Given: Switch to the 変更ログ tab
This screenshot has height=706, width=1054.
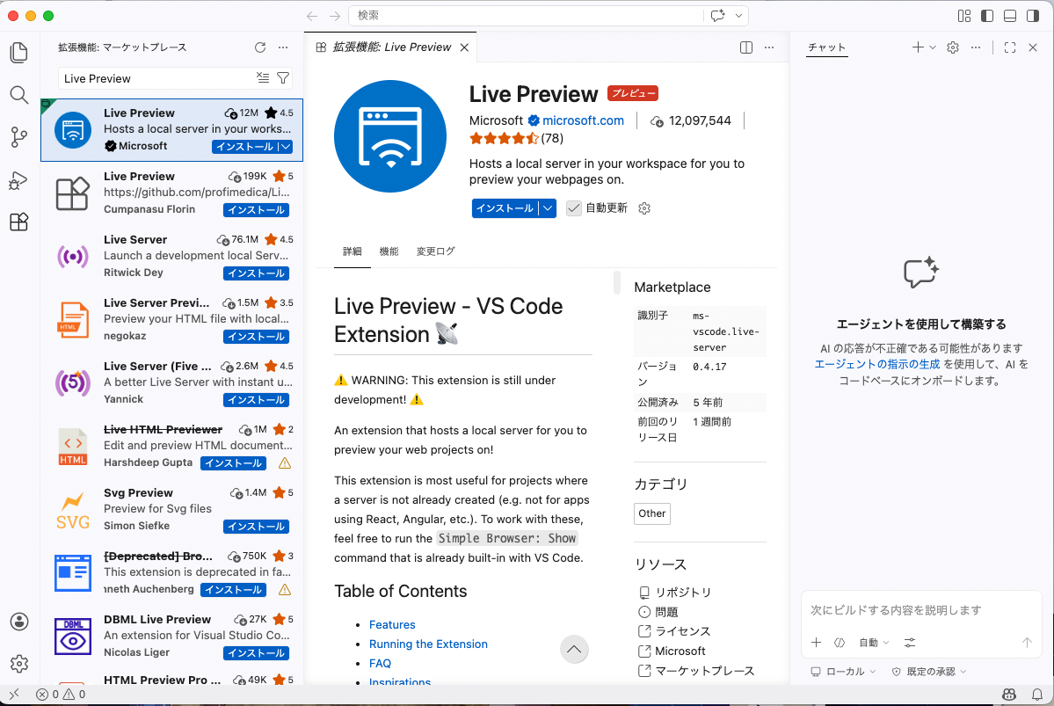Looking at the screenshot, I should (436, 251).
